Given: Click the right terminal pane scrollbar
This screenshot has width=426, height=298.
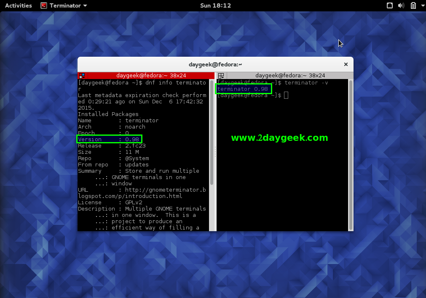Looking at the screenshot, I should pos(351,155).
